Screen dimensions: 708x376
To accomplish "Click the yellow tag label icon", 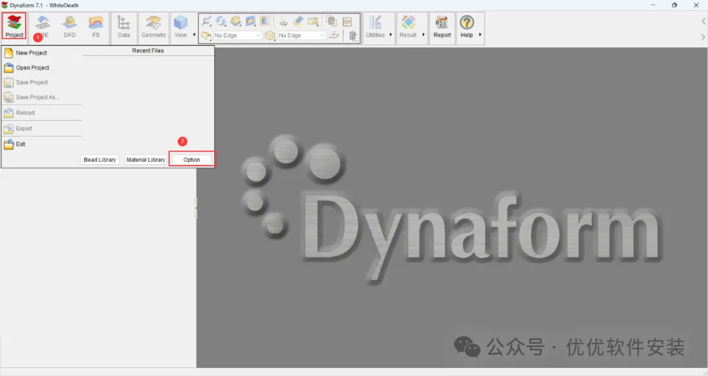I will click(313, 21).
